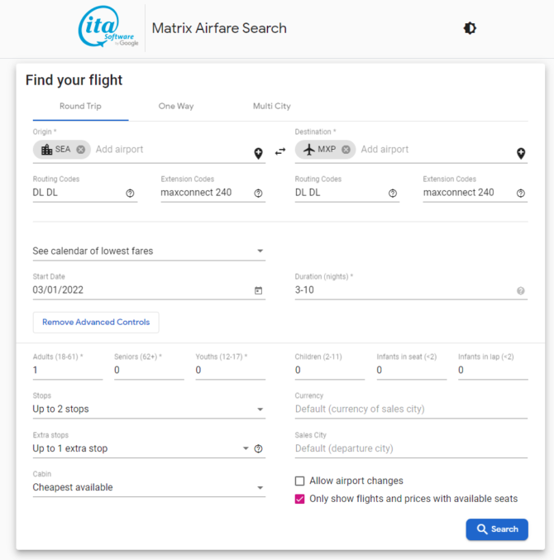Click the Matrix Airfare Search title
554x560 pixels.
point(219,28)
